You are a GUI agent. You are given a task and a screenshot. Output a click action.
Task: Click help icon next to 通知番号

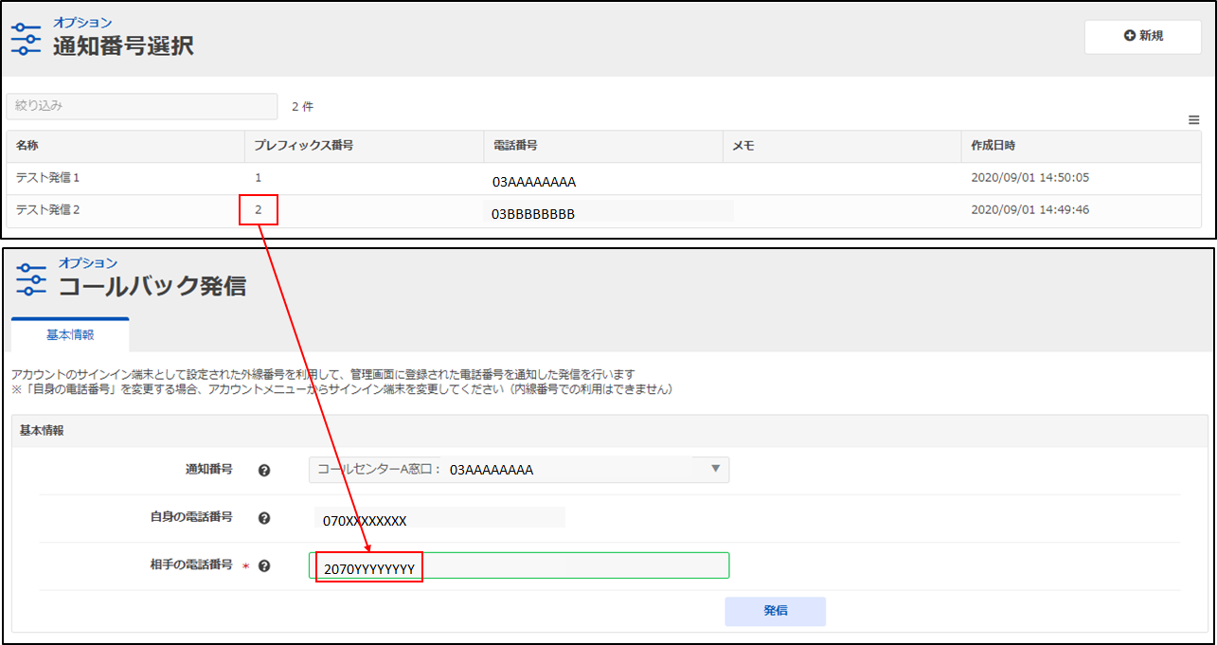pos(264,470)
